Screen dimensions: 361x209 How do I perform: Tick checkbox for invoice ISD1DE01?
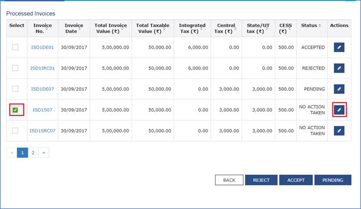click(15, 47)
